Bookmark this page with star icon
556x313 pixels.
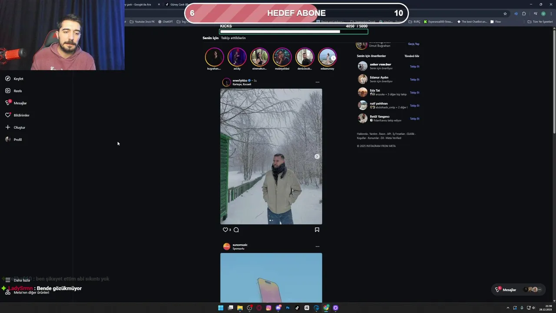click(x=505, y=13)
